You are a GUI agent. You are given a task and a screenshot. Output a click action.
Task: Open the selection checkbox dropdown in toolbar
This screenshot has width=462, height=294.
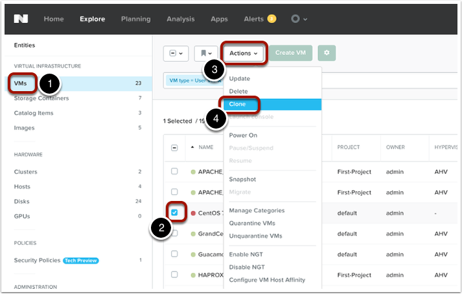[x=176, y=53]
